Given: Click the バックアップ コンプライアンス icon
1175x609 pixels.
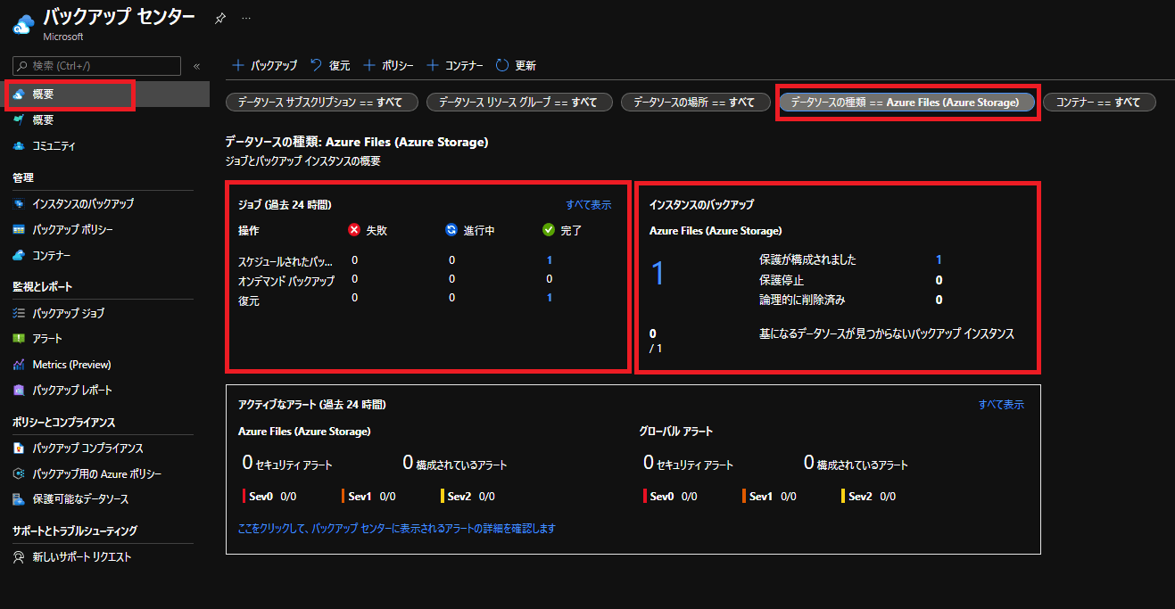Looking at the screenshot, I should (x=19, y=448).
